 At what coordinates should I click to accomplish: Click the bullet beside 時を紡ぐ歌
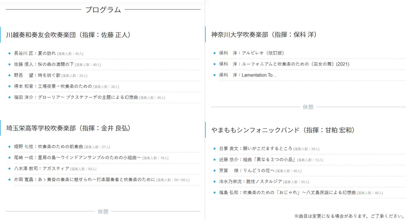pyautogui.click(x=9, y=75)
